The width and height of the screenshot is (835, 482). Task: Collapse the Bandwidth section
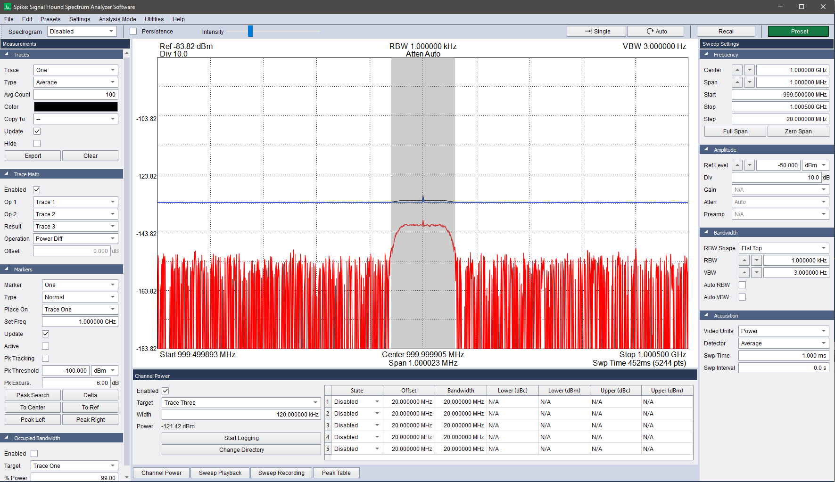click(706, 233)
